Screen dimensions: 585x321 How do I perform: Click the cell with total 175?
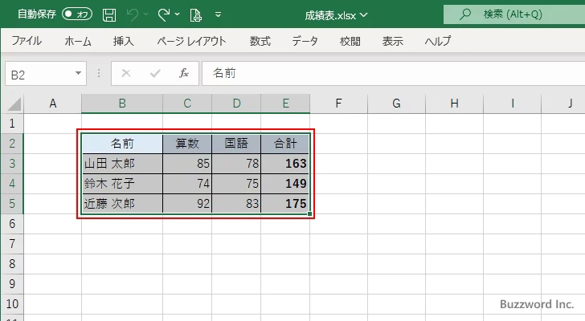click(285, 204)
